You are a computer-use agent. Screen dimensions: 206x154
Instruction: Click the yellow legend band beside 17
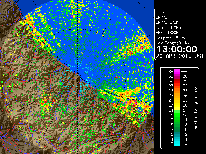[x=177, y=105]
